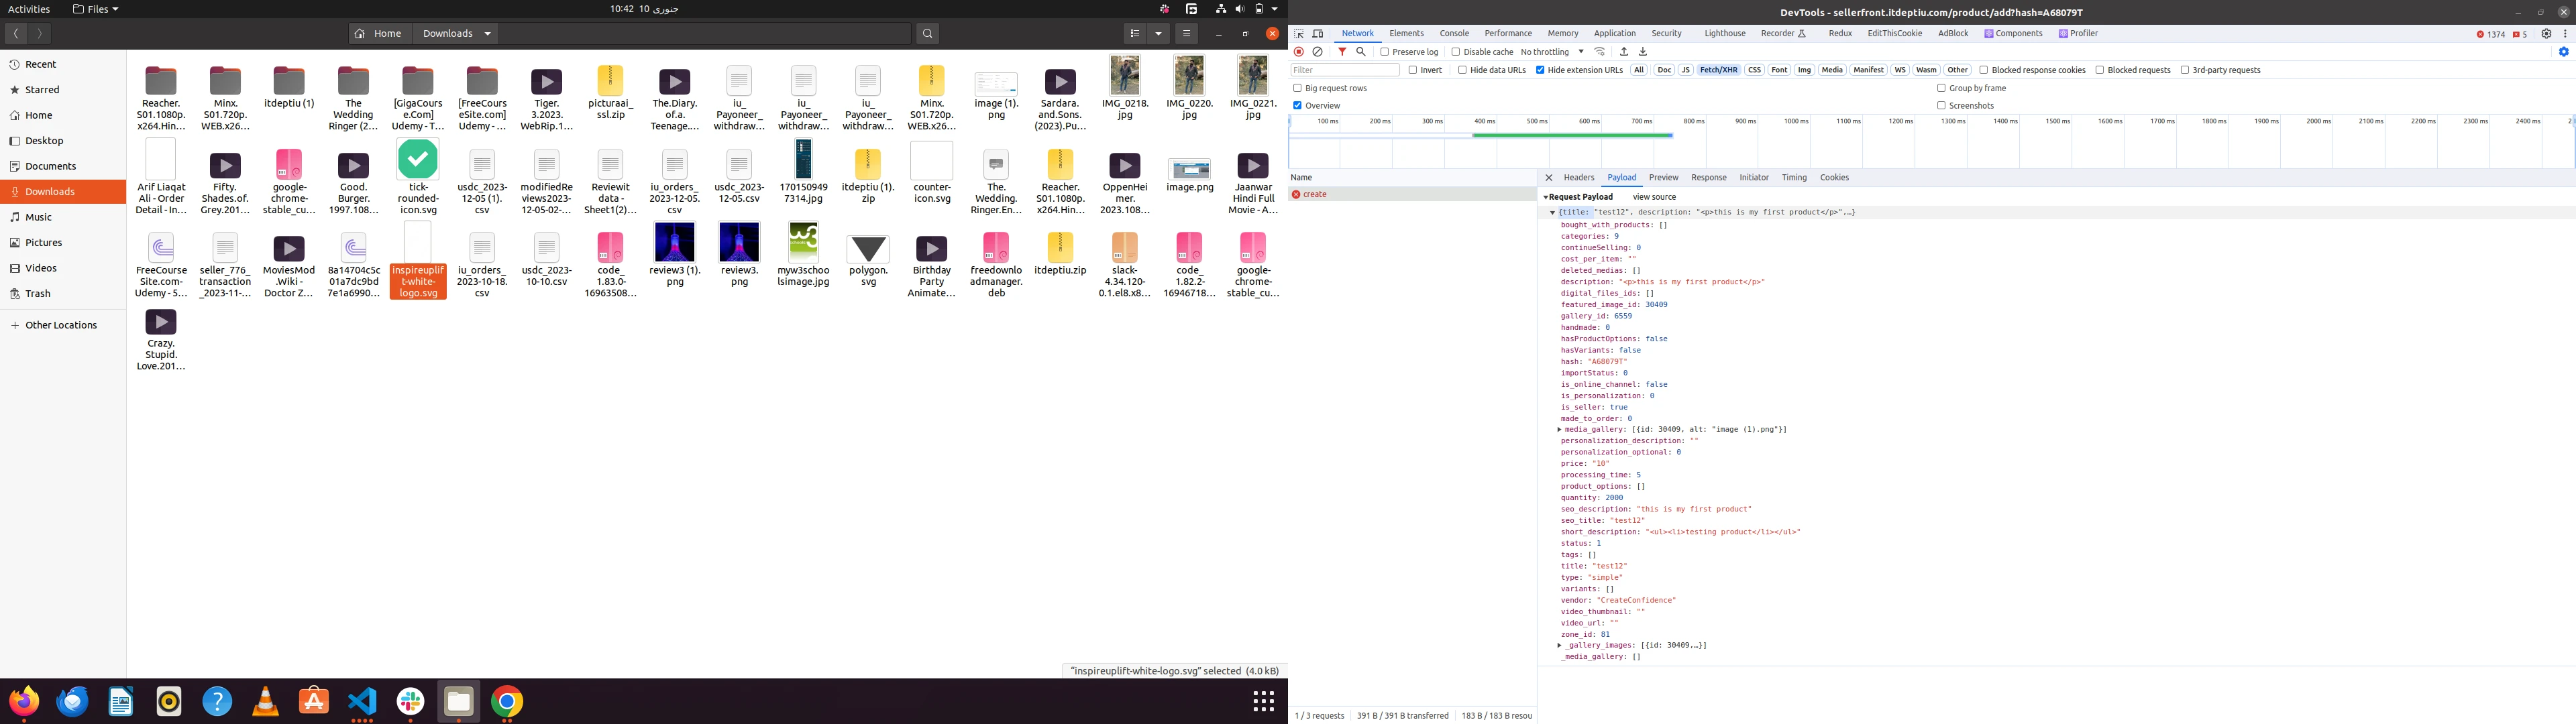Enable the Preserve log checkbox
This screenshot has width=2576, height=724.
(x=1385, y=52)
